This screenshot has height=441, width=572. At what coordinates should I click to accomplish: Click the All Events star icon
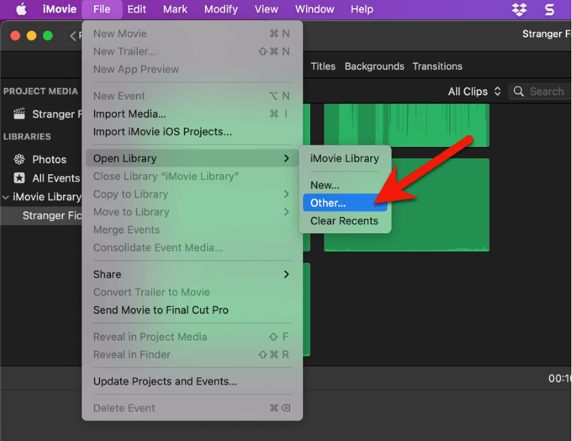tap(19, 178)
